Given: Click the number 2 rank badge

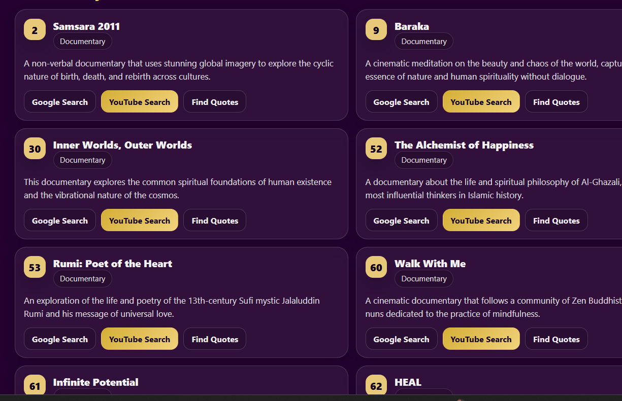Looking at the screenshot, I should point(35,30).
